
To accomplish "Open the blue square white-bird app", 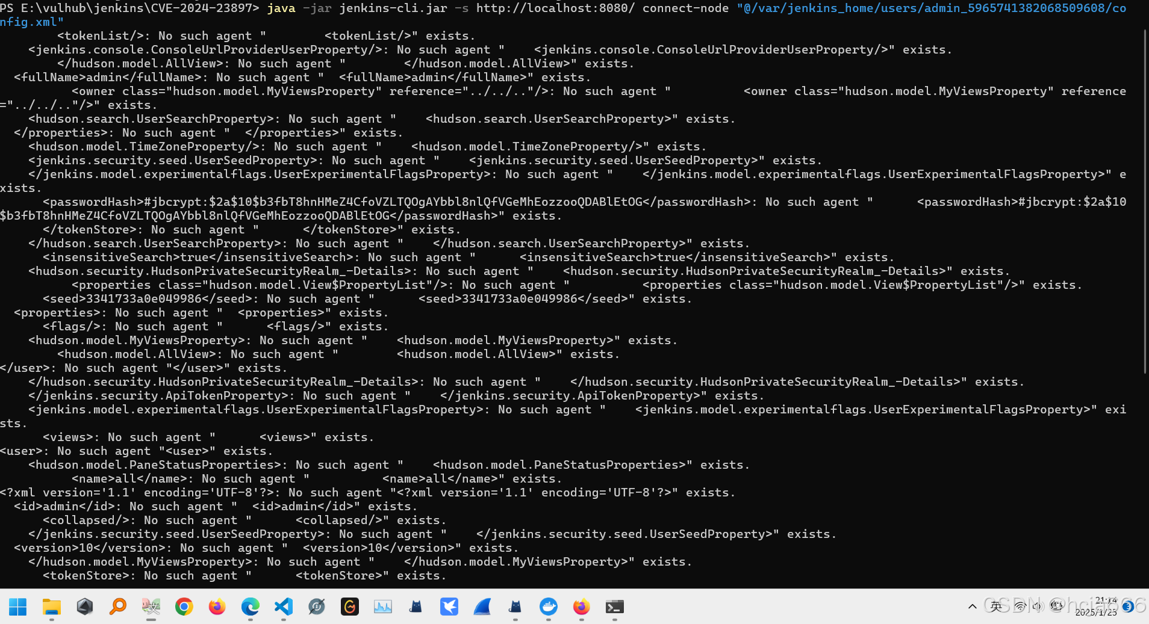I will (449, 607).
